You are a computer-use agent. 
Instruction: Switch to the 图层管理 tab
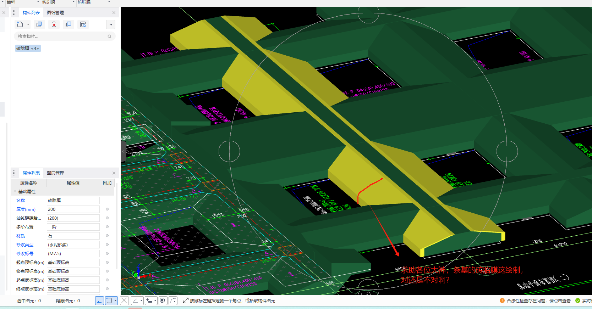[55, 173]
